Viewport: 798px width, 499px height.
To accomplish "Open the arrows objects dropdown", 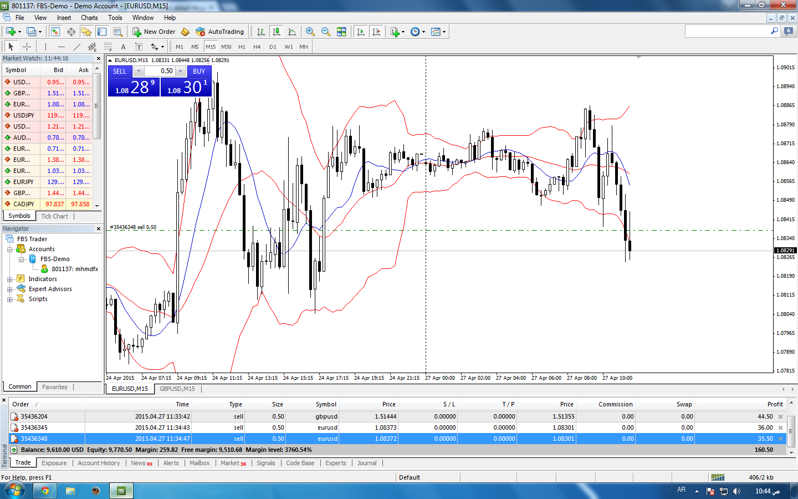I will tap(157, 47).
